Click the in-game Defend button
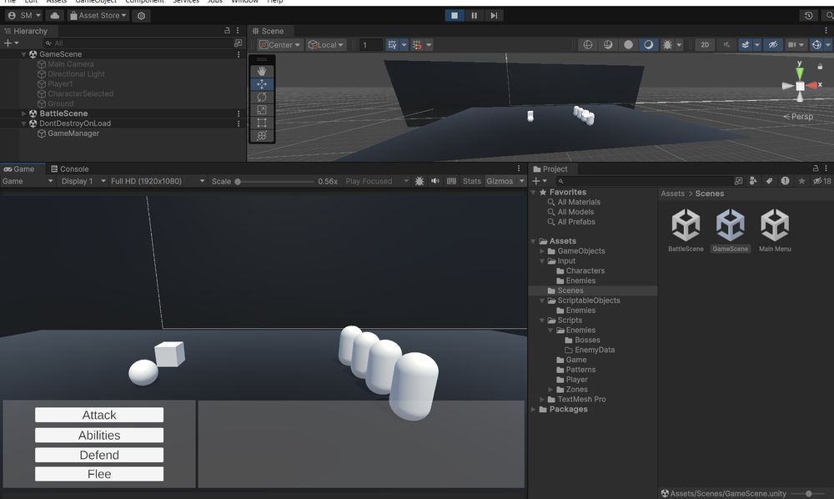The height and width of the screenshot is (499, 834). (99, 455)
